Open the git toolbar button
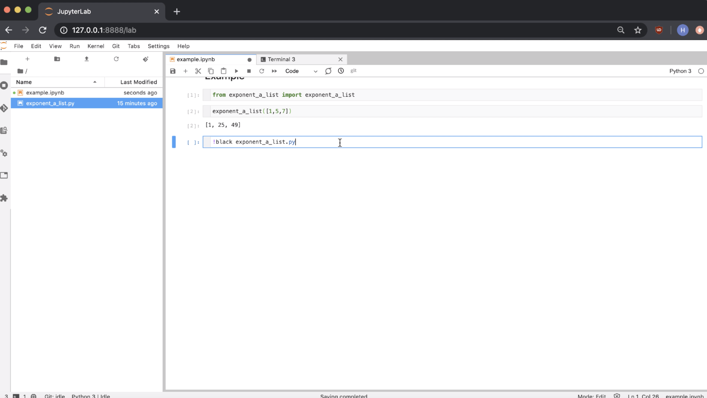 click(x=353, y=71)
